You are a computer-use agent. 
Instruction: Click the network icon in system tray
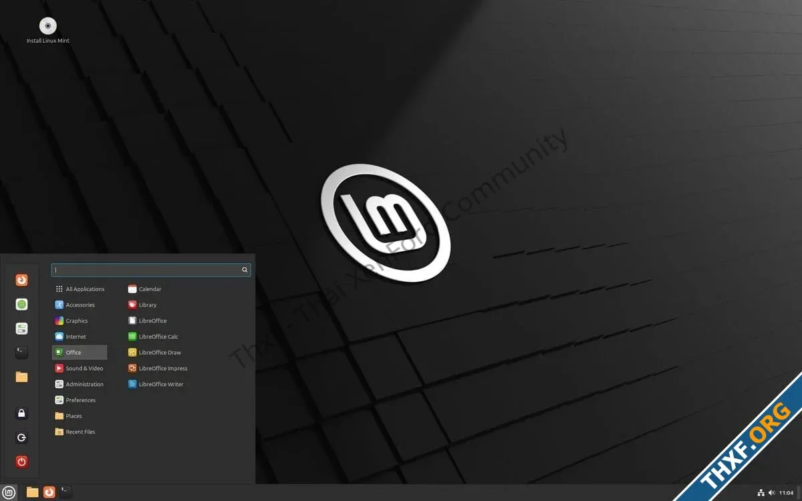[x=761, y=492]
